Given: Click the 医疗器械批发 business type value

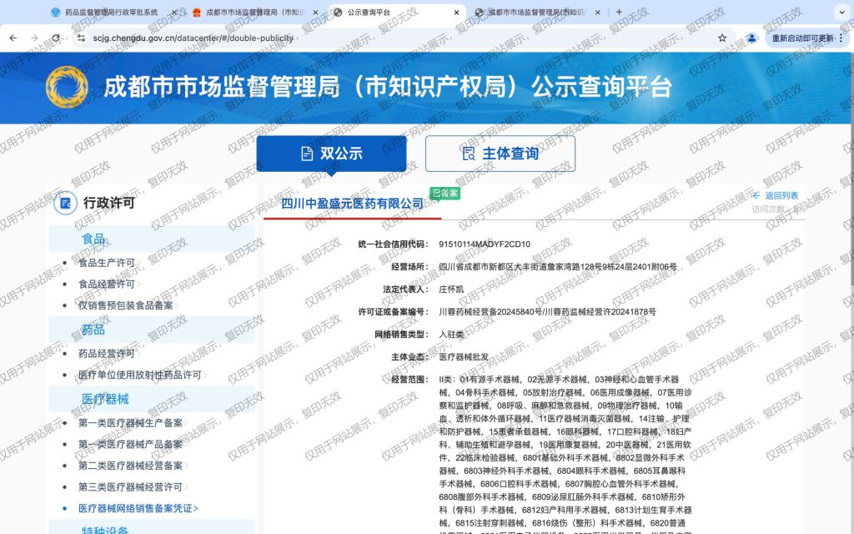Looking at the screenshot, I should [464, 357].
